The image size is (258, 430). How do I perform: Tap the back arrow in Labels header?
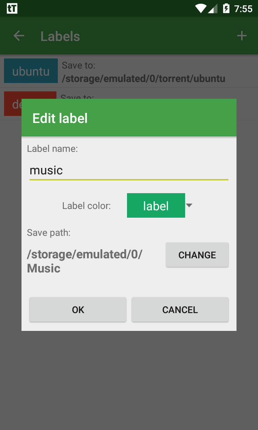point(19,36)
